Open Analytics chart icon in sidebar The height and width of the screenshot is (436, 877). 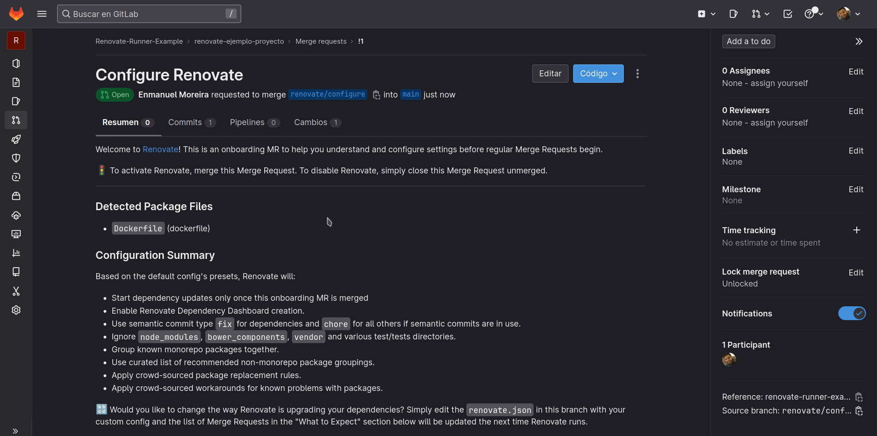16,253
